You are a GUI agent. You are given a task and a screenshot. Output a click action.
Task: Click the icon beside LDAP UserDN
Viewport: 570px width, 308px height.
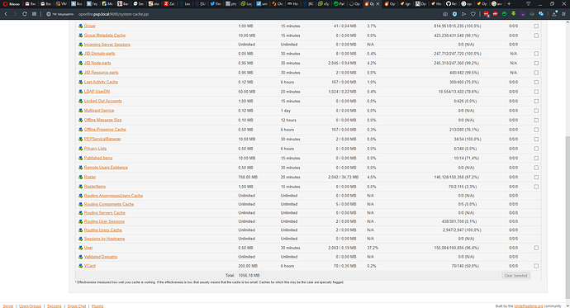(81, 92)
